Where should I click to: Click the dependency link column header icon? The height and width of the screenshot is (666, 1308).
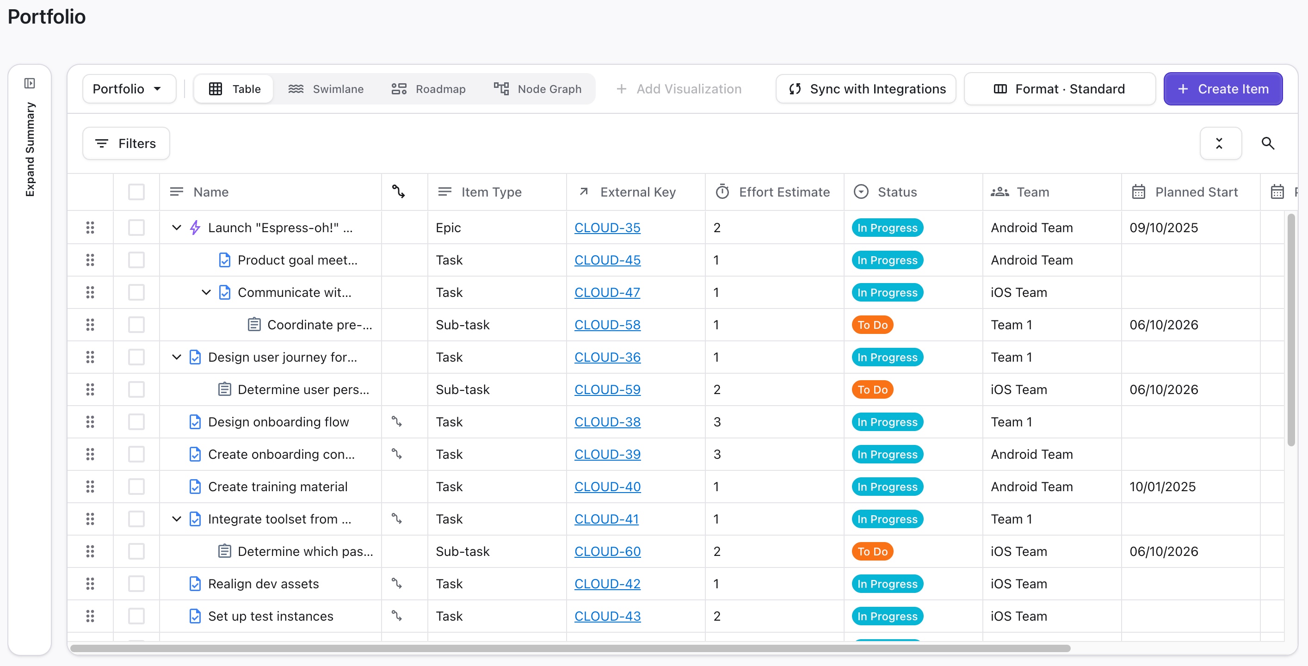pyautogui.click(x=399, y=192)
